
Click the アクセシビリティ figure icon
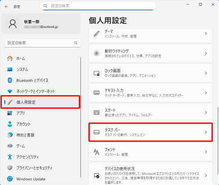(x=10, y=157)
